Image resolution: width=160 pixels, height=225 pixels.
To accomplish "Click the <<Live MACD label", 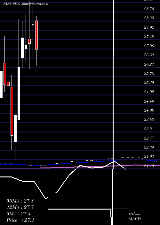I will coord(135,217).
